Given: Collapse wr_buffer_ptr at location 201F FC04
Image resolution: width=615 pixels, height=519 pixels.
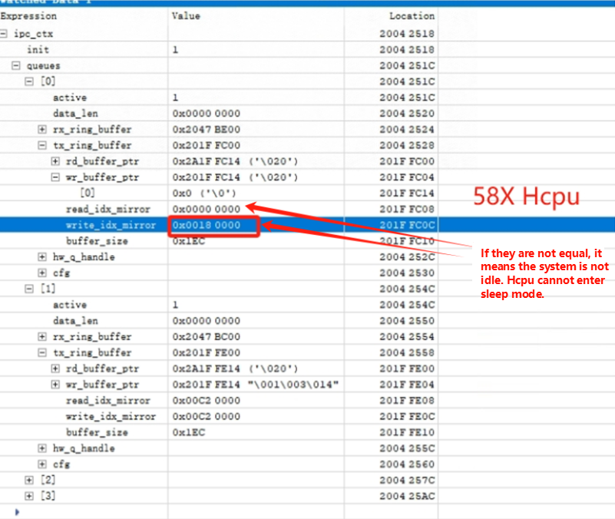Looking at the screenshot, I should [55, 177].
